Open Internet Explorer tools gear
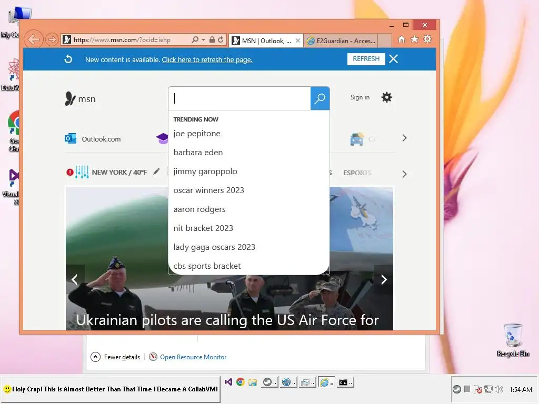Image resolution: width=539 pixels, height=404 pixels. 427,39
